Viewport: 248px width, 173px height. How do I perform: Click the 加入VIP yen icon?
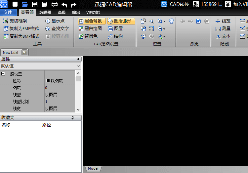pos(228,4)
